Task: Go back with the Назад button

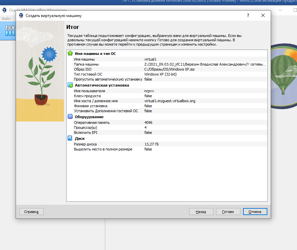Action: click(x=201, y=212)
